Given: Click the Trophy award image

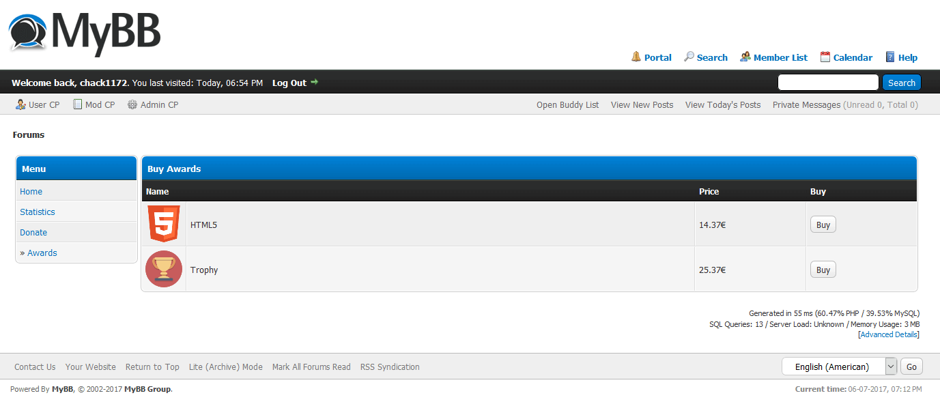Looking at the screenshot, I should coord(164,269).
